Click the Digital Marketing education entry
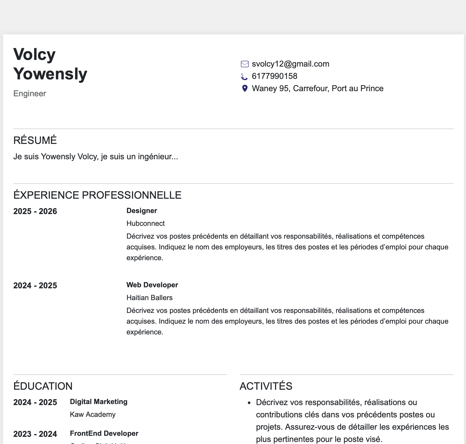The image size is (466, 444). point(99,402)
